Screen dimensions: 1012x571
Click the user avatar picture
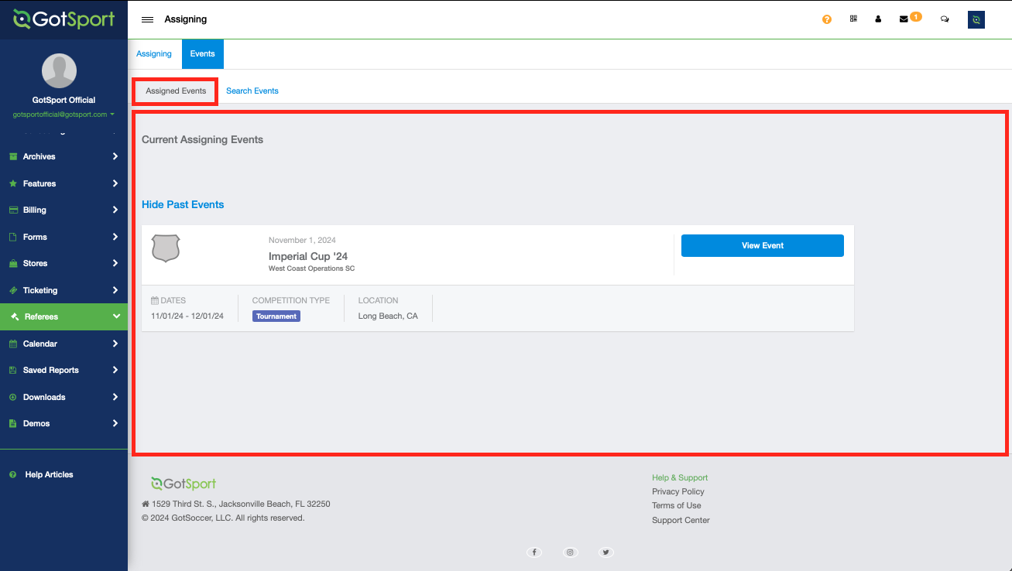59,71
